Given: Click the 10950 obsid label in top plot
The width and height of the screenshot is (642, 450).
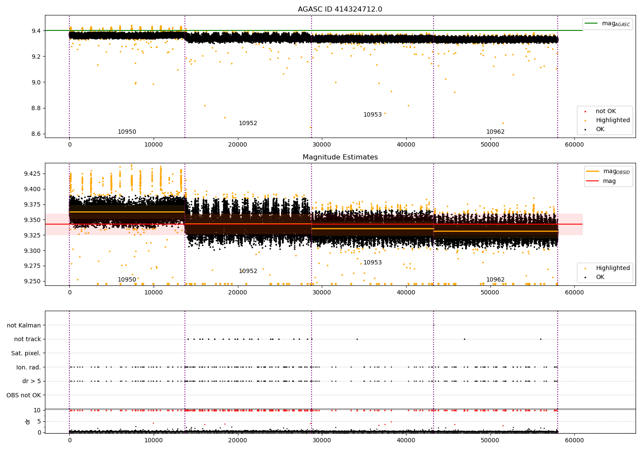Looking at the screenshot, I should pos(127,132).
